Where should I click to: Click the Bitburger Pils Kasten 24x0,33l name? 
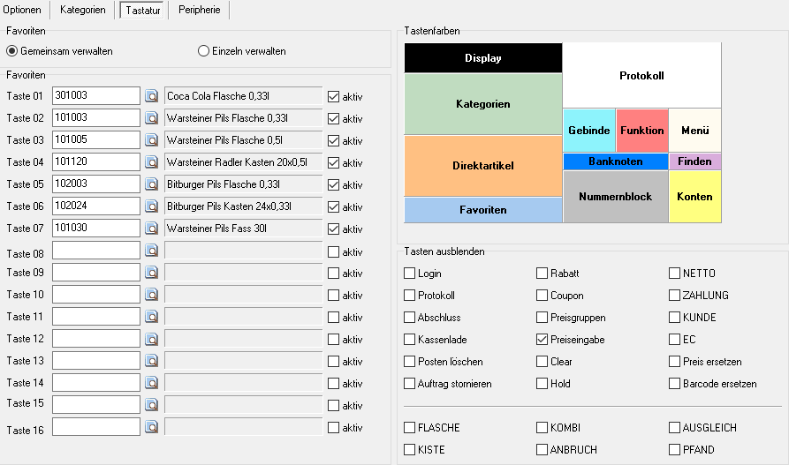244,206
